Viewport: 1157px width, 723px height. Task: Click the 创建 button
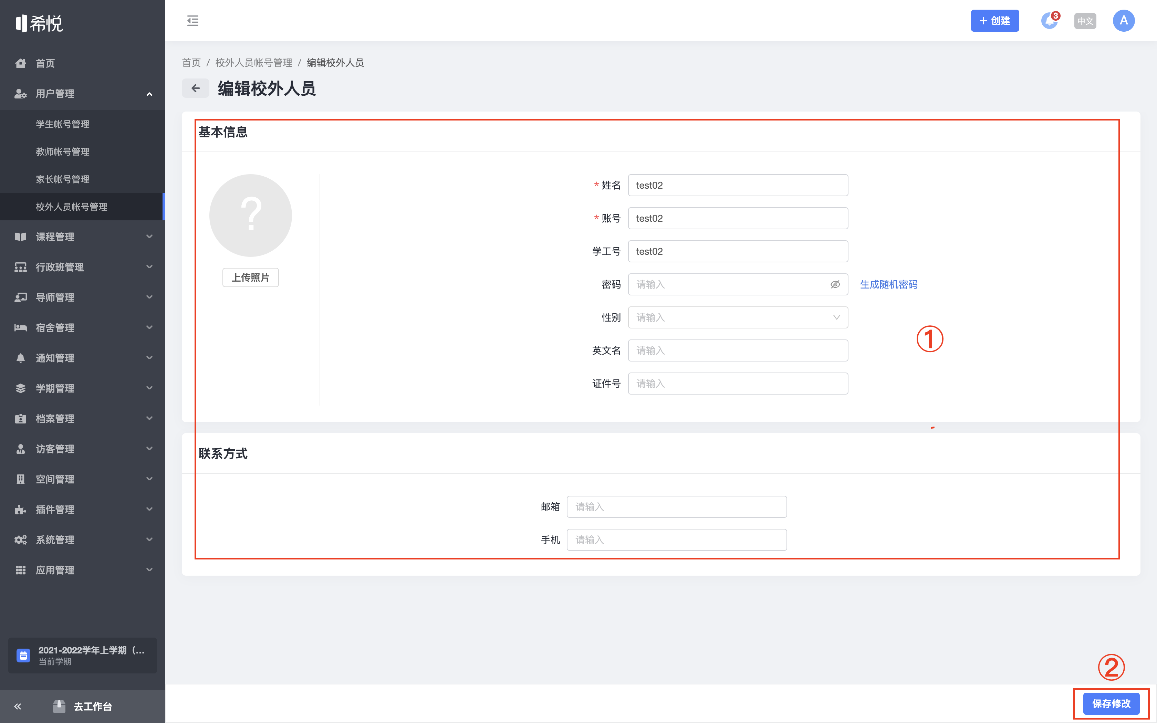(x=994, y=21)
